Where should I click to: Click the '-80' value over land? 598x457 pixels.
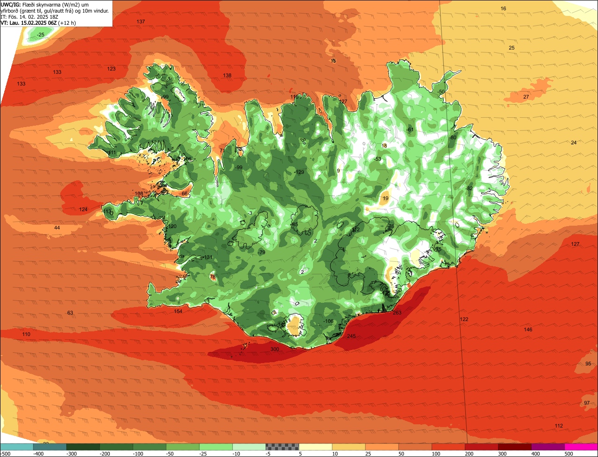[452, 137]
